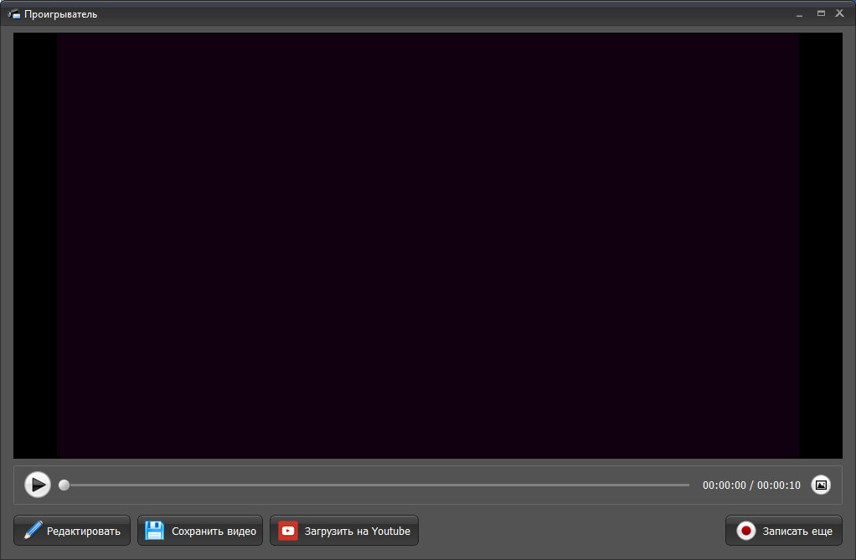Open the editor with Редактировать button
This screenshot has width=856, height=560.
click(72, 531)
